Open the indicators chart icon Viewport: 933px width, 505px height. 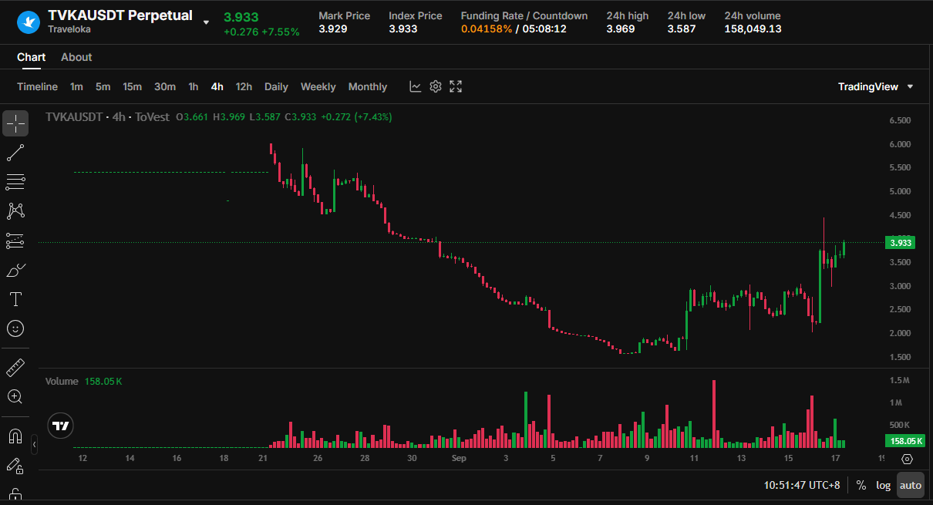[x=415, y=86]
